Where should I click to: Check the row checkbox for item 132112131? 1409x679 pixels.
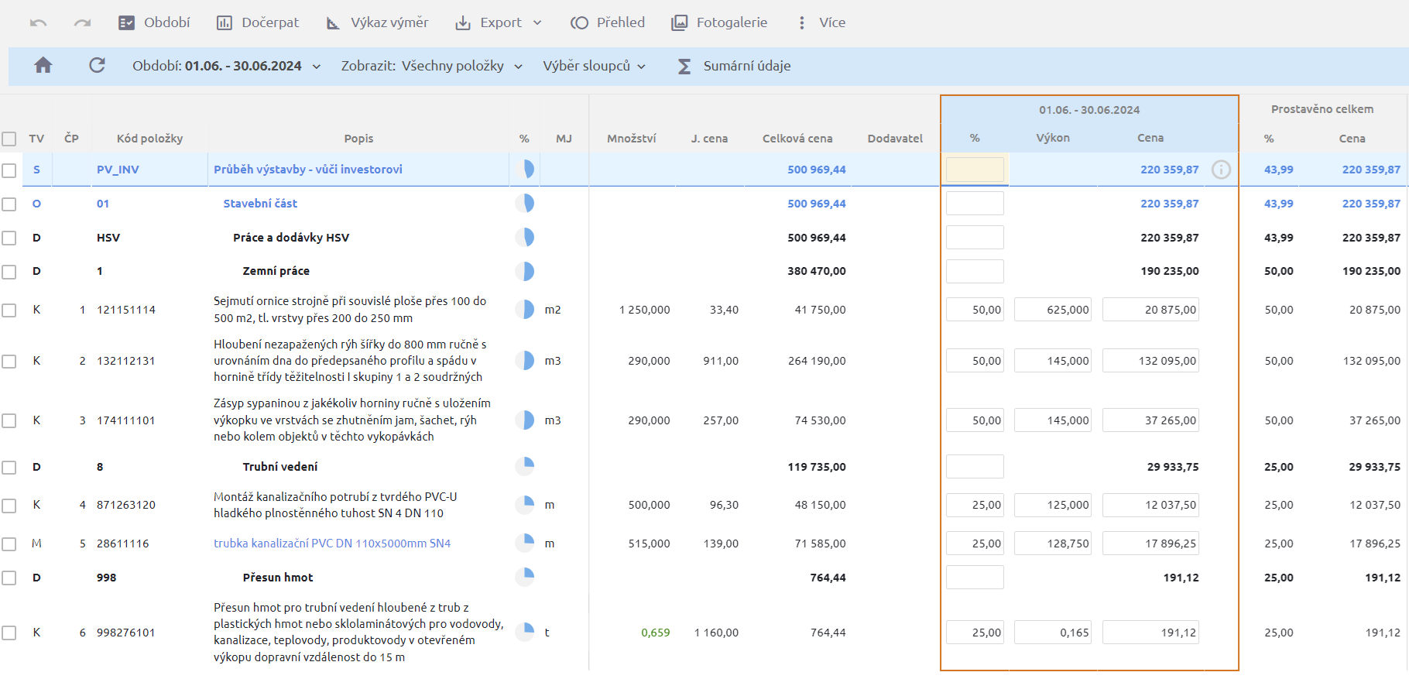pyautogui.click(x=9, y=362)
